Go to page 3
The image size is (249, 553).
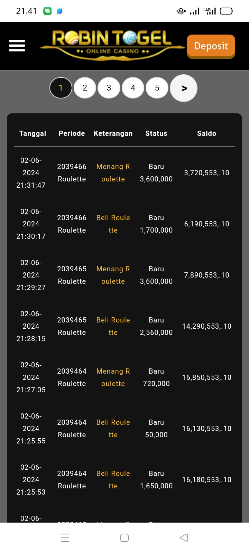tap(109, 88)
